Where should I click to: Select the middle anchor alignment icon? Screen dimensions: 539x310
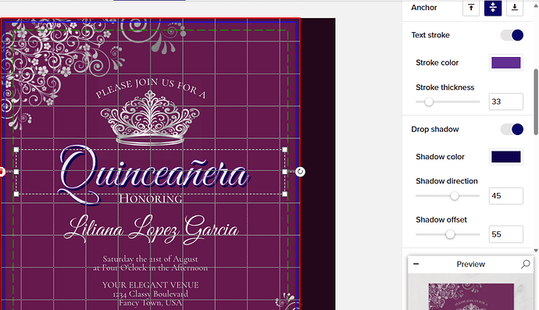click(x=493, y=8)
